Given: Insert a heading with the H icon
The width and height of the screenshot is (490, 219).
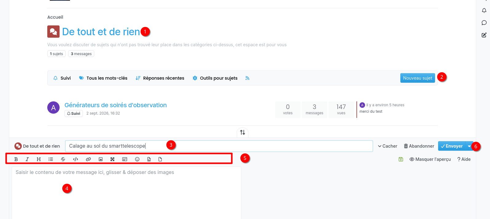Looking at the screenshot, I should coord(39,159).
